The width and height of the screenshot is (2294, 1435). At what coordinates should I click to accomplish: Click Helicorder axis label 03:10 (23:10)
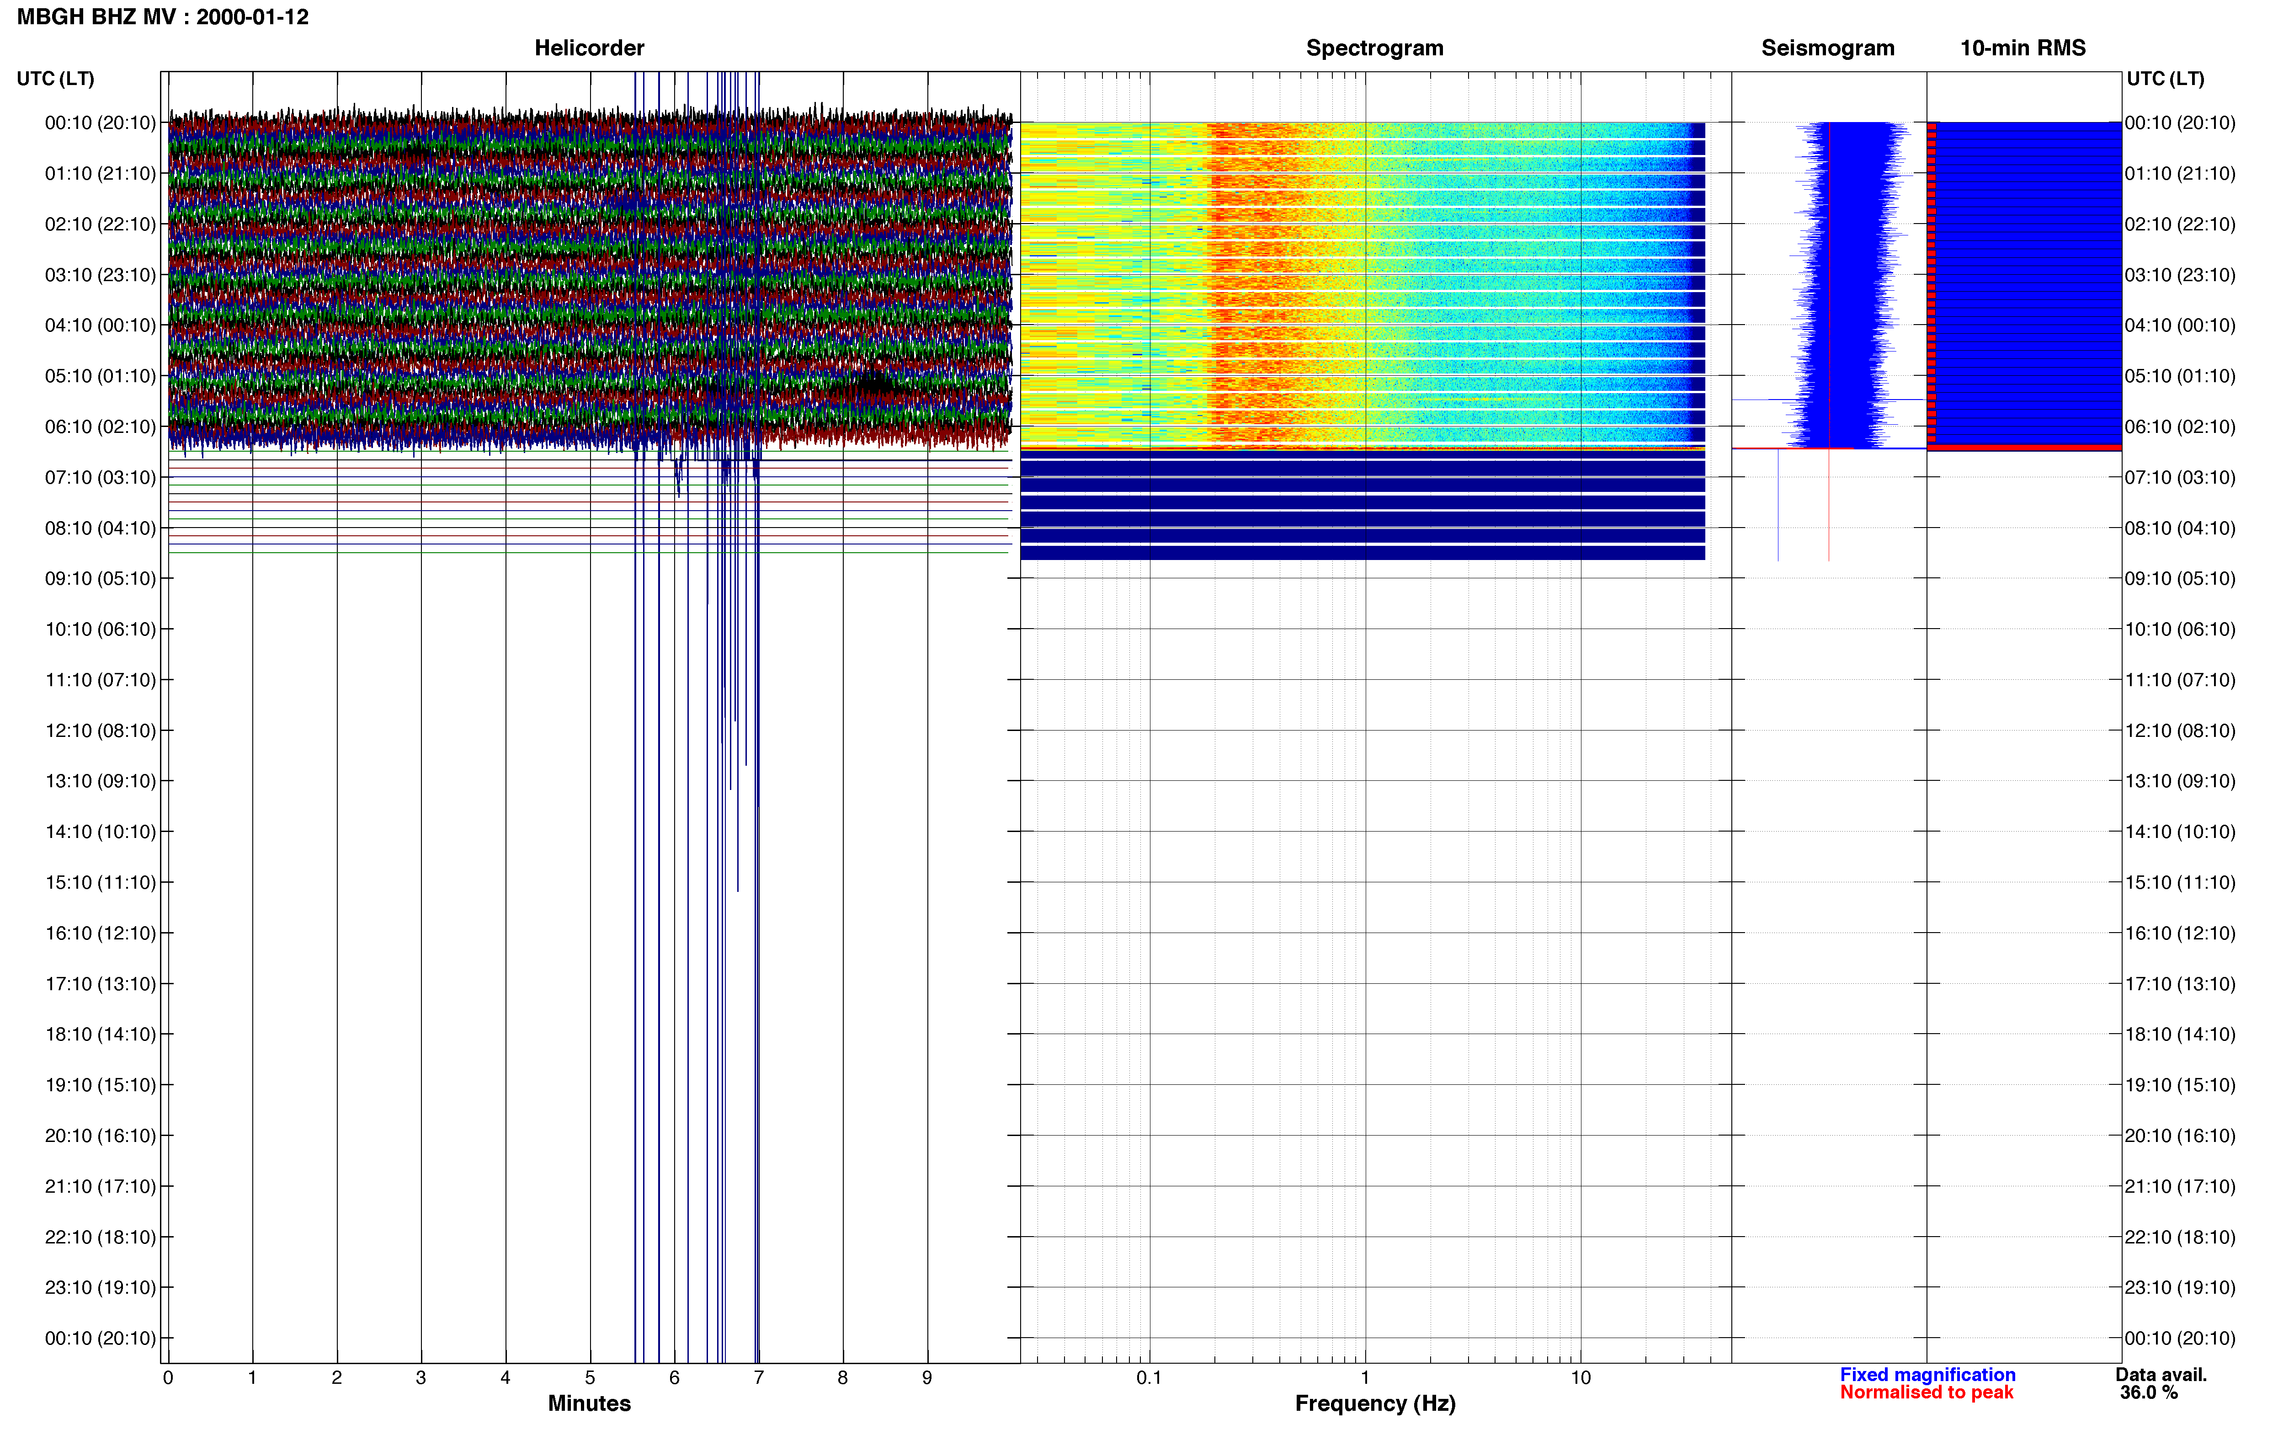click(101, 275)
